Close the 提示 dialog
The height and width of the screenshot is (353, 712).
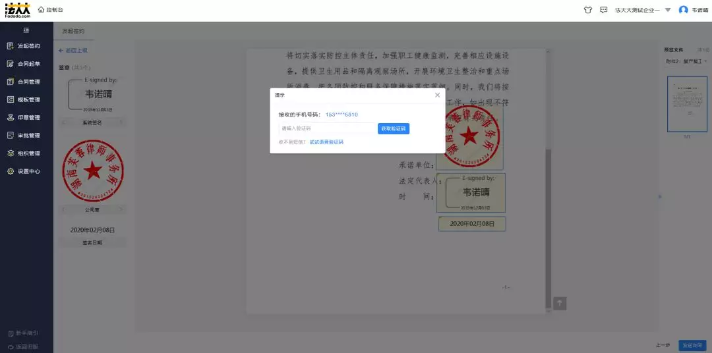437,95
